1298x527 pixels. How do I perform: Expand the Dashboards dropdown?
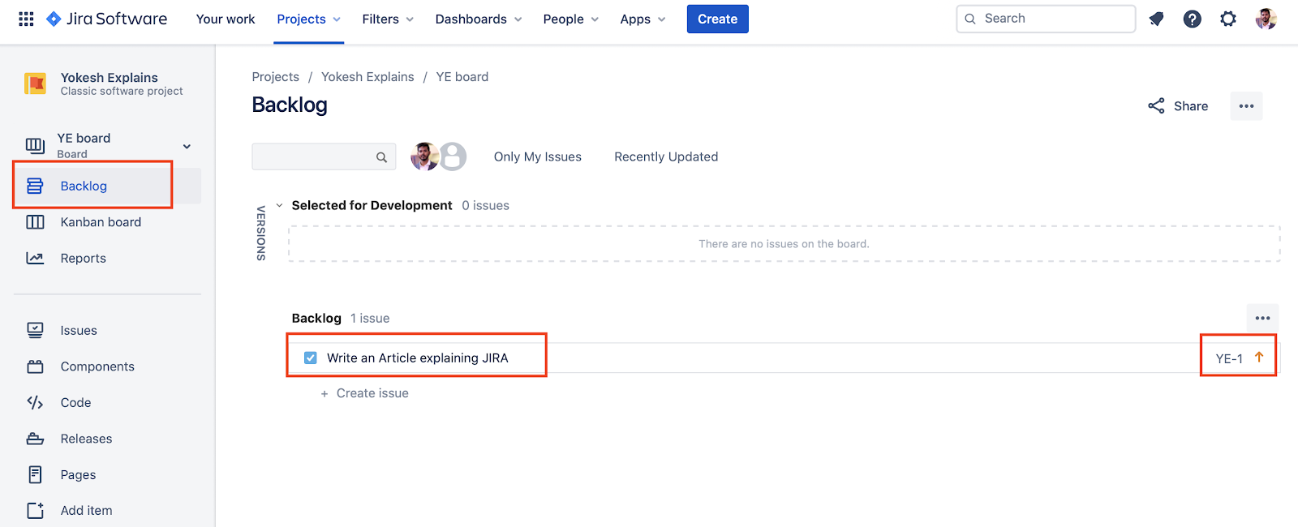click(479, 19)
